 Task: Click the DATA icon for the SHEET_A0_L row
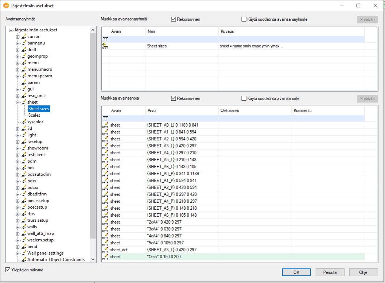click(105, 125)
